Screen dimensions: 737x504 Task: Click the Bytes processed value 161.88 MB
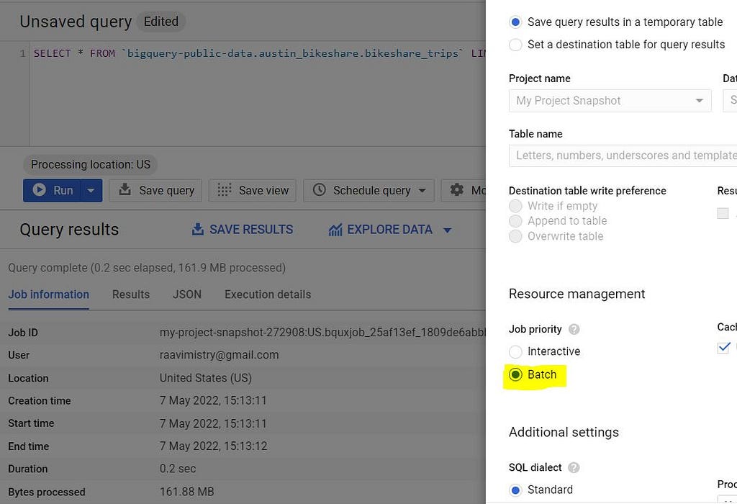[186, 492]
